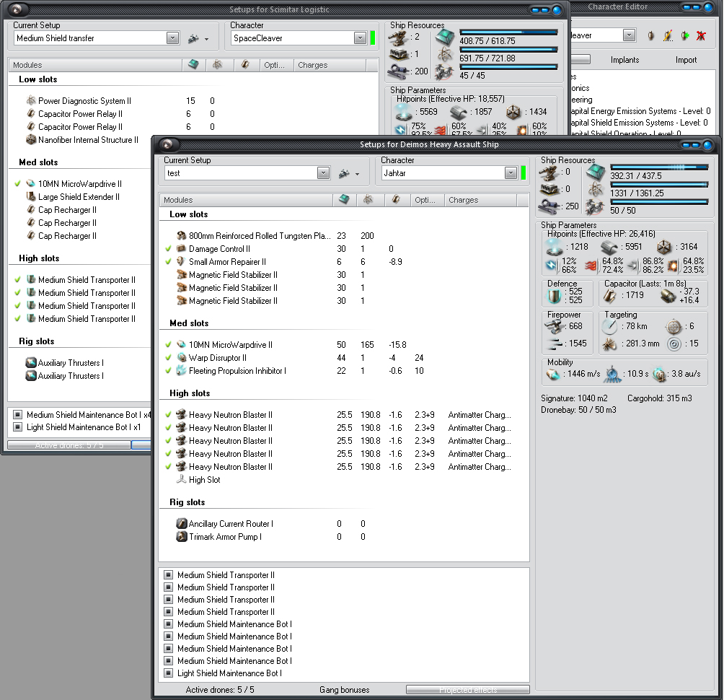Click 800mm Reinforced Rolled Tungsten plate icon
724x700 pixels.
coord(181,236)
